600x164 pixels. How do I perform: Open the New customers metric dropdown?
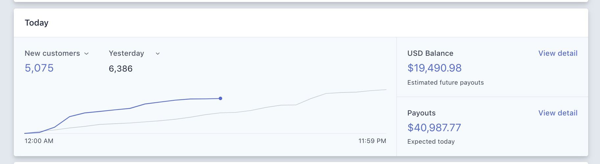53,53
